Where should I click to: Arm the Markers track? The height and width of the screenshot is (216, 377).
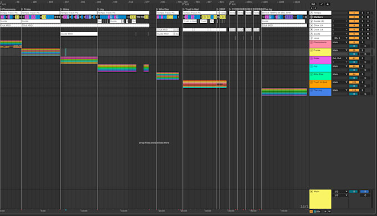[368, 17]
